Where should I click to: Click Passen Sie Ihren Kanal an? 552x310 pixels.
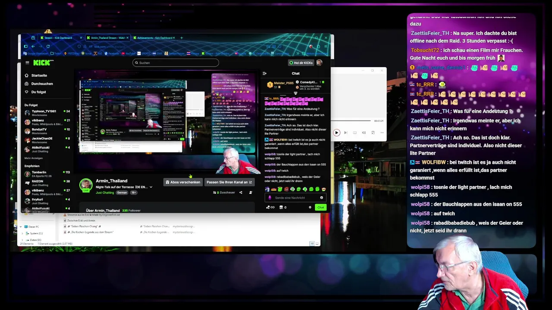[229, 182]
